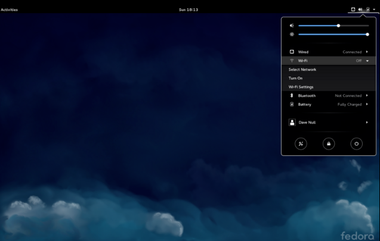The image size is (380, 241).
Task: Click the speaker icon beside volume slider
Action: point(292,26)
